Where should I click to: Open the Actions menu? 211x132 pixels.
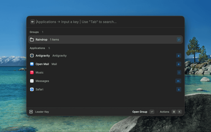point(164,112)
